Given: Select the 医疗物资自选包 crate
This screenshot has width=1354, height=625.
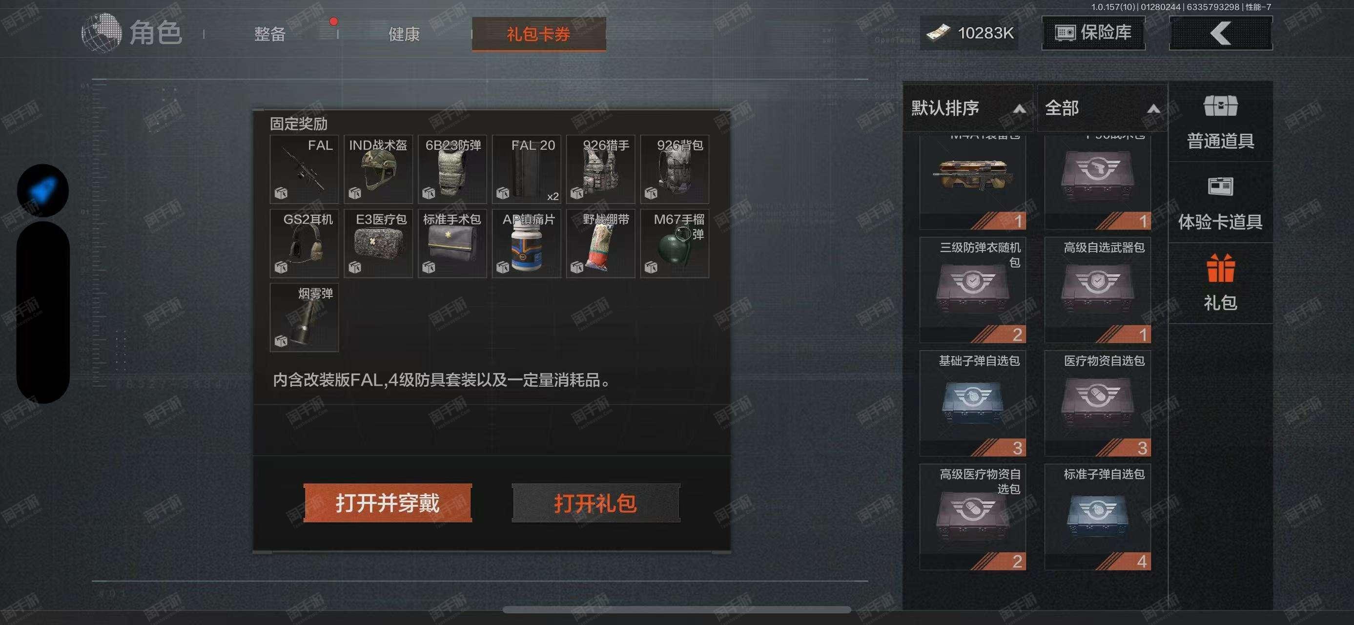Looking at the screenshot, I should 1097,403.
